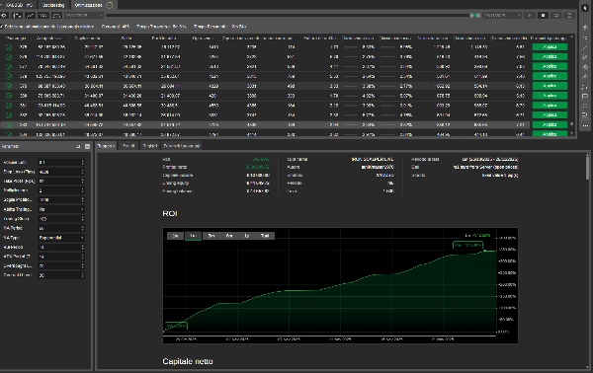The height and width of the screenshot is (373, 593).
Task: Adjust the Volume Lots stepper arrows
Action: click(x=82, y=163)
